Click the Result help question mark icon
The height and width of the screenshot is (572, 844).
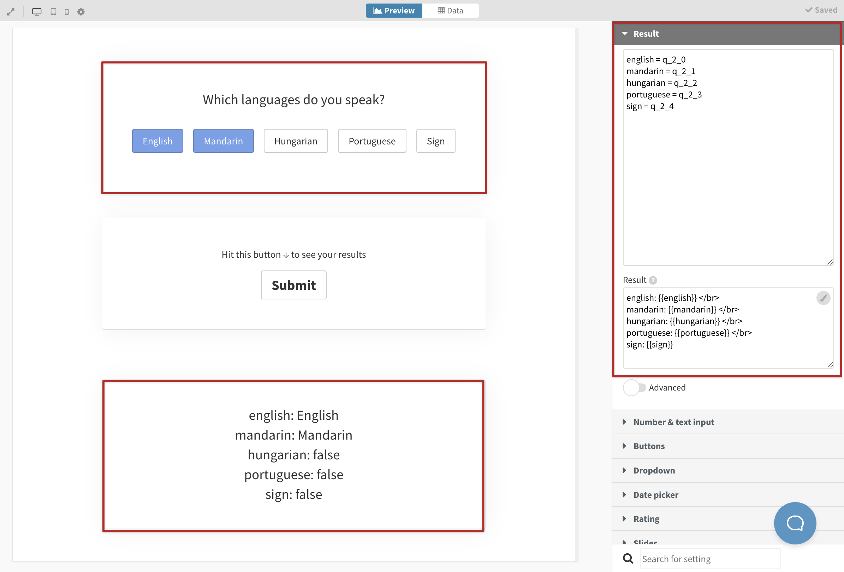pyautogui.click(x=653, y=280)
